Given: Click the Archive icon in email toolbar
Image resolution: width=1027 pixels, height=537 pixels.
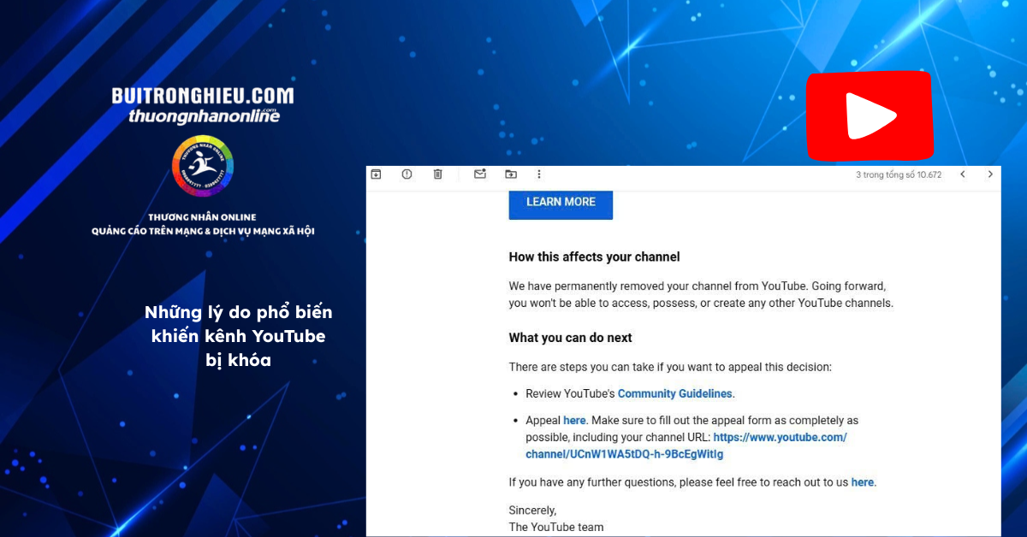Looking at the screenshot, I should (376, 174).
